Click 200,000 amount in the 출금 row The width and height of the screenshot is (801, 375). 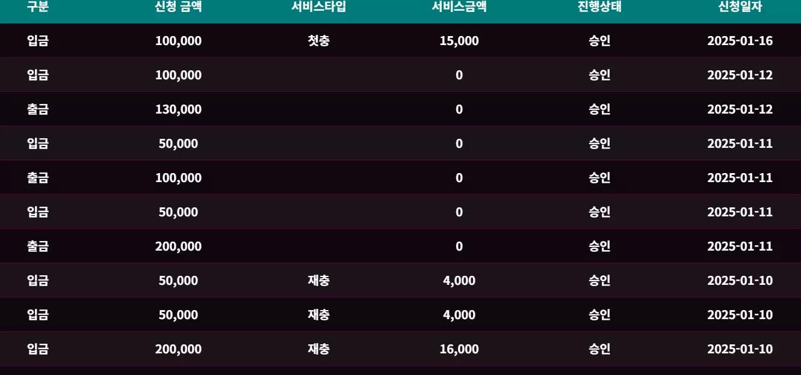point(178,246)
